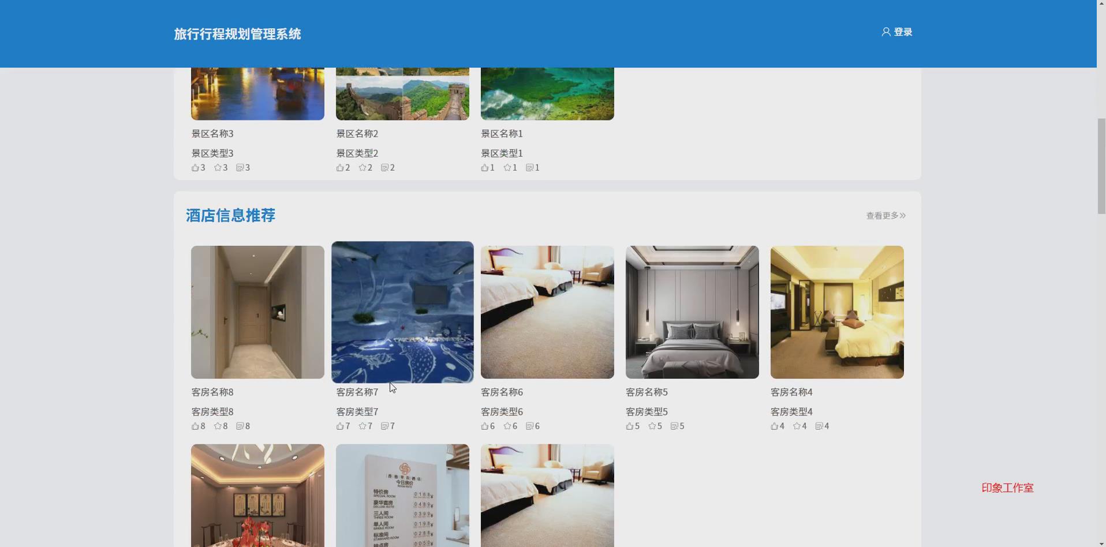Open the 登录 login link
Screen dimensions: 1106x547
coord(903,32)
